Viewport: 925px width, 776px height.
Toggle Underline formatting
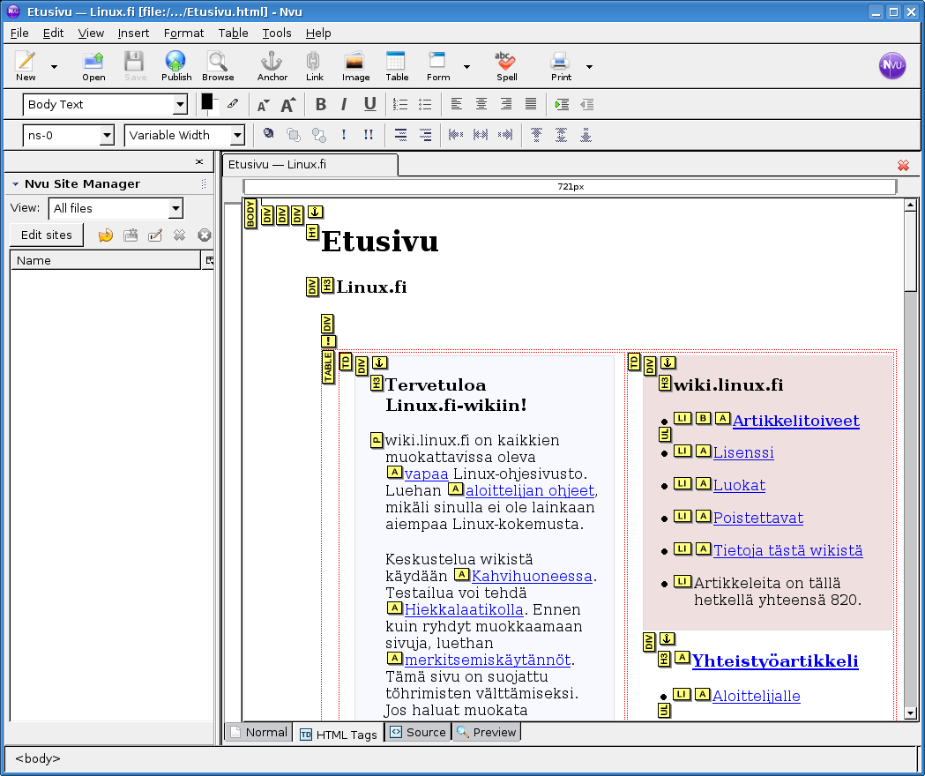(369, 104)
